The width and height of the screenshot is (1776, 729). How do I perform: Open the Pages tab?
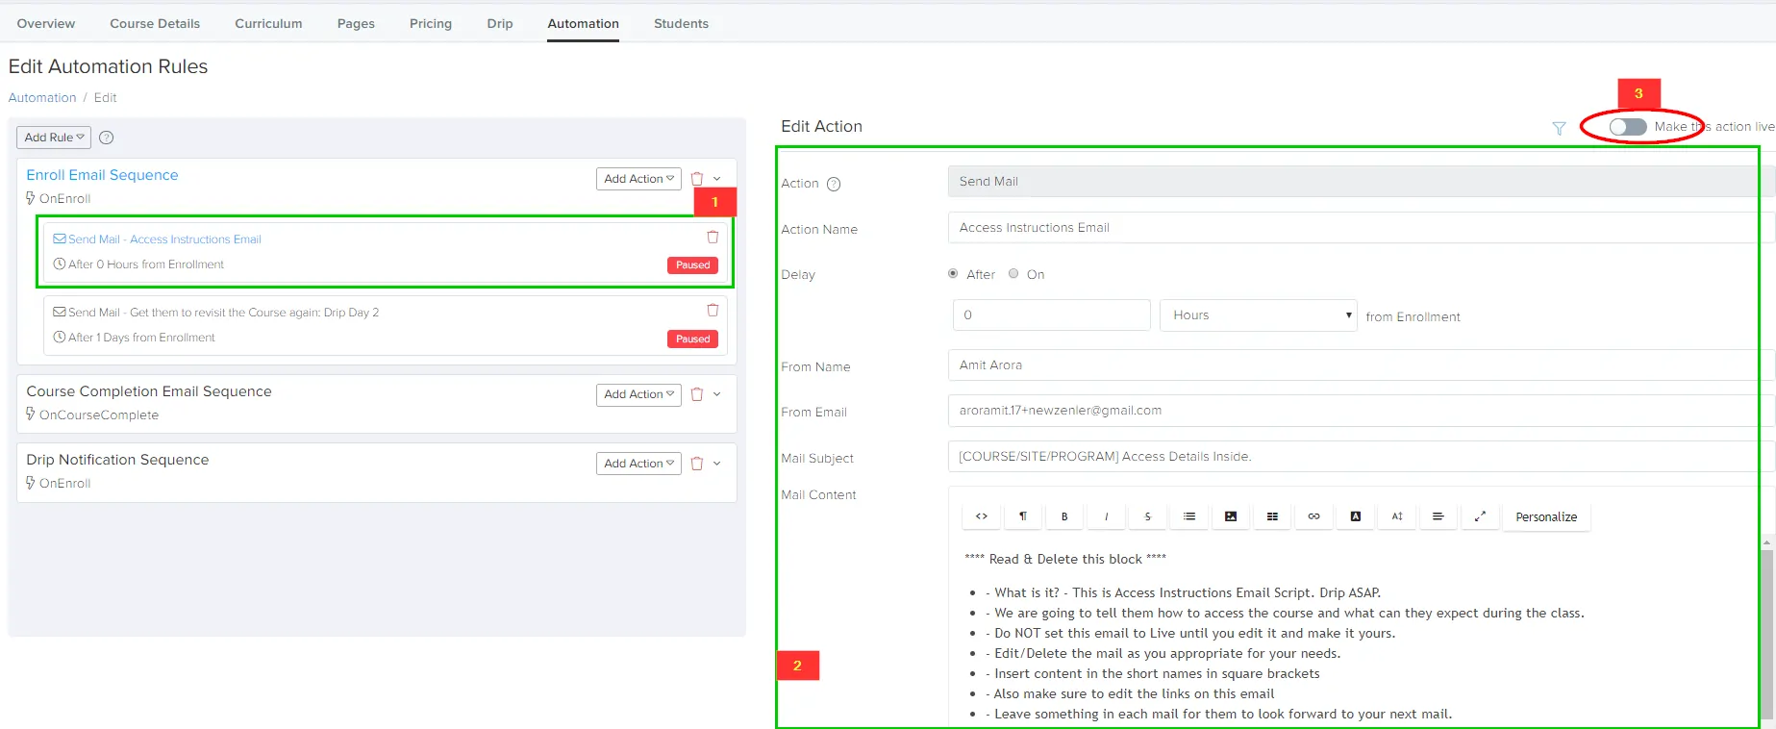coord(356,23)
